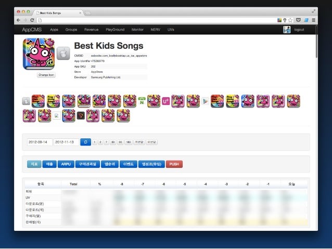332x249 pixels.
Task: Click the end date field 2012-11-13
Action: coord(66,142)
